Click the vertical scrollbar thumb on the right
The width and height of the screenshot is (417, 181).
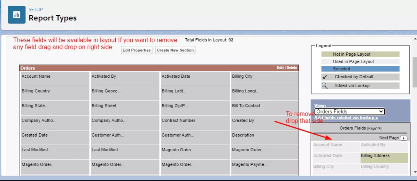pos(415,72)
